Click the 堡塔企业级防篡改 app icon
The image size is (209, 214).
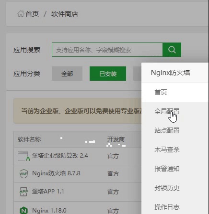23,156
